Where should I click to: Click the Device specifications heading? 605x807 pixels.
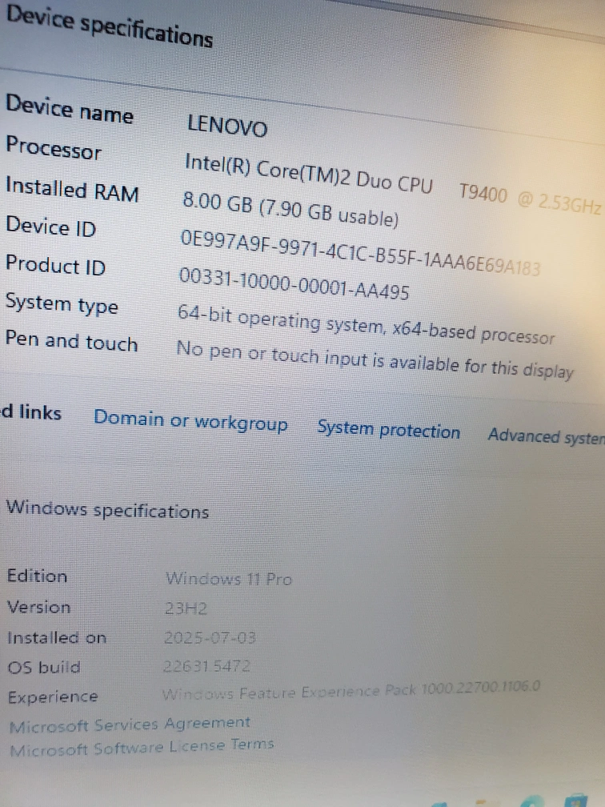click(x=110, y=26)
